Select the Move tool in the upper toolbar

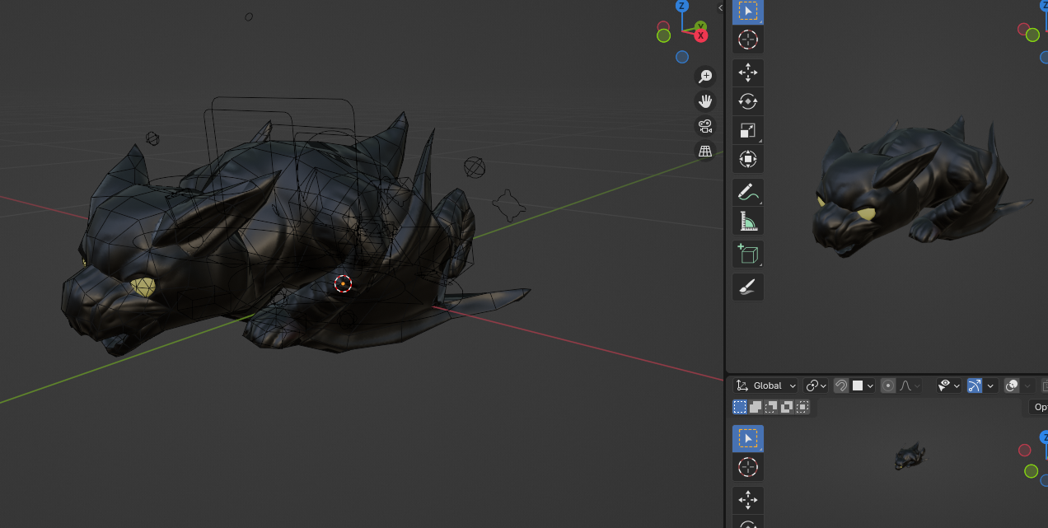coord(747,73)
